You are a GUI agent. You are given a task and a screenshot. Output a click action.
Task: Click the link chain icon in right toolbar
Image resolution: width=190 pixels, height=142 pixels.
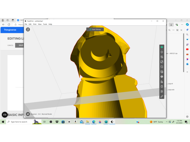click(162, 97)
